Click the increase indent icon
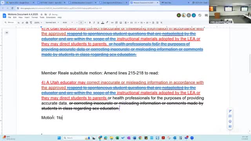The width and height of the screenshot is (251, 141). pos(157,23)
